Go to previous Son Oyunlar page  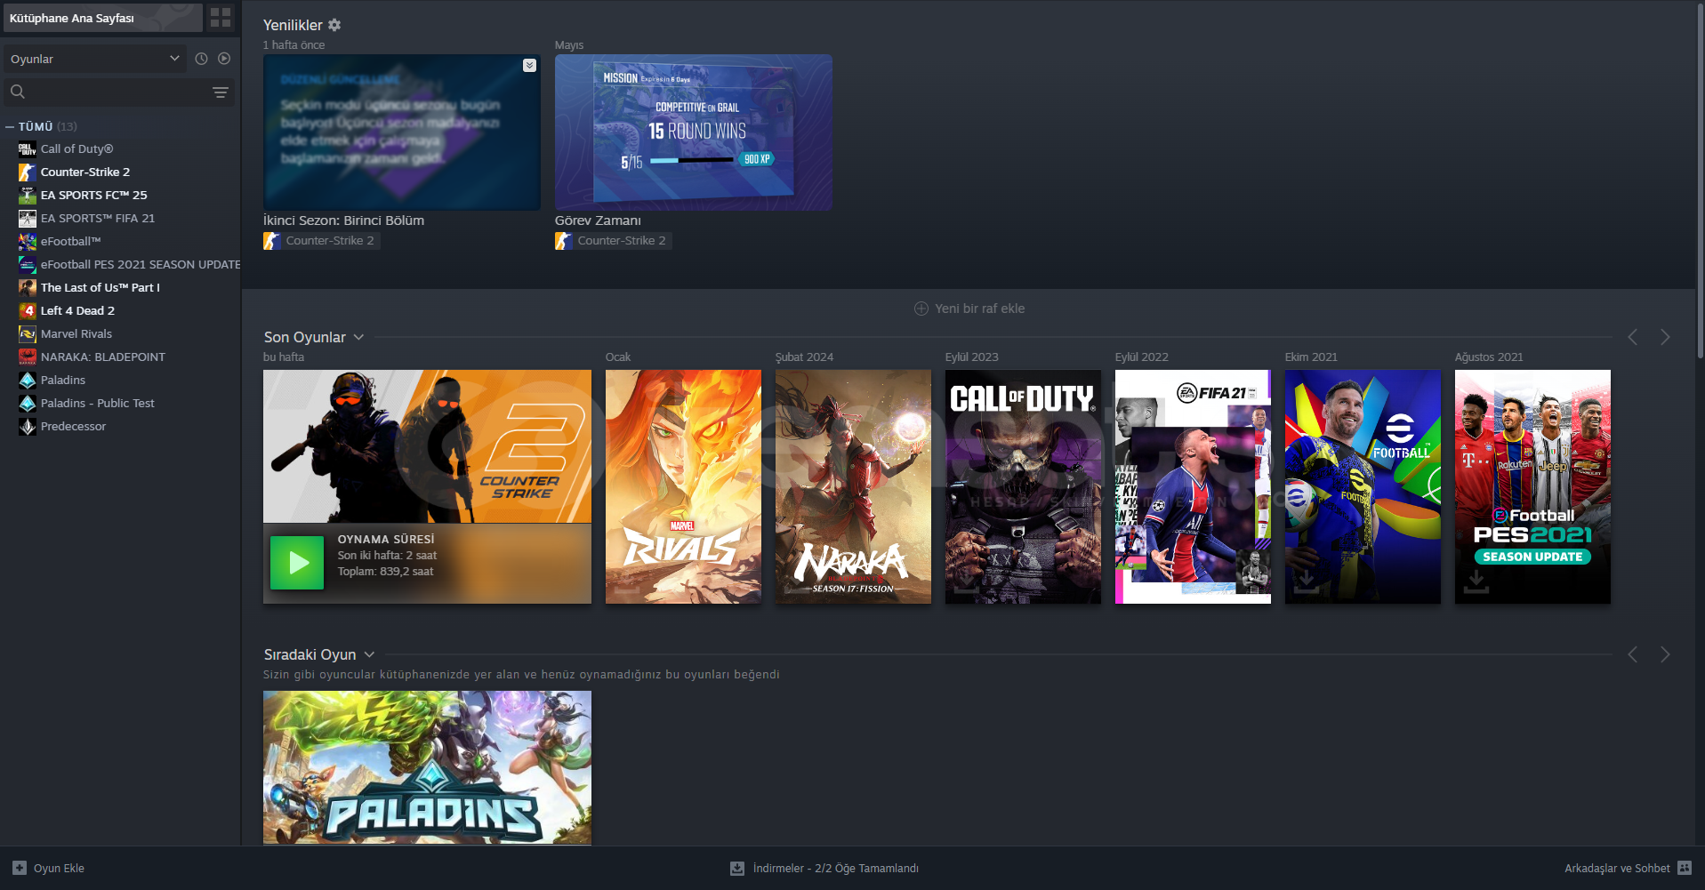1632,337
